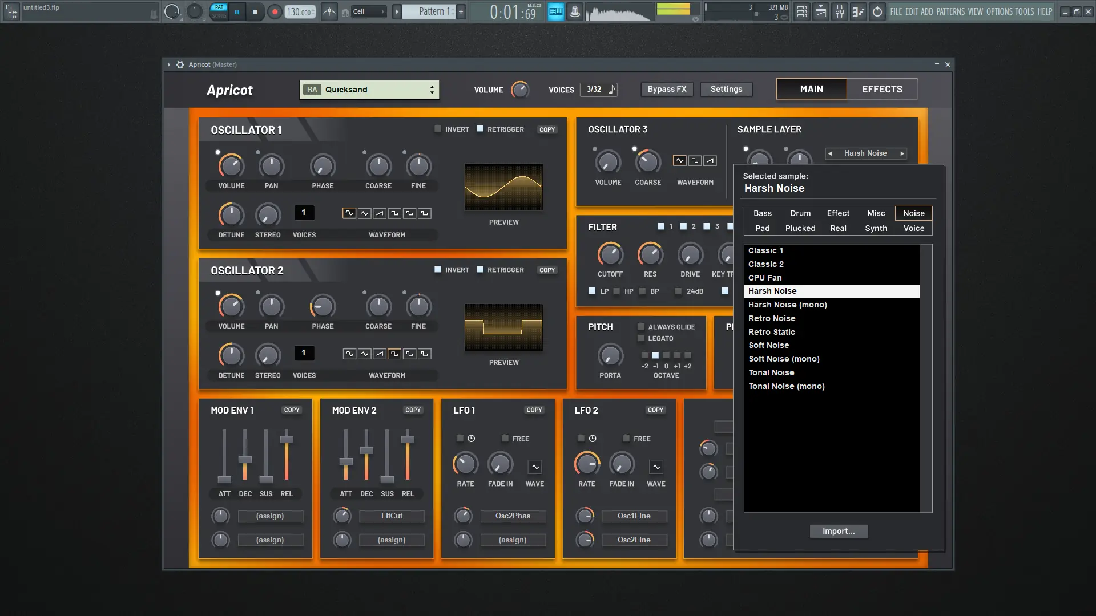The image size is (1096, 616).
Task: Stop playback with the stop button
Action: pos(255,12)
